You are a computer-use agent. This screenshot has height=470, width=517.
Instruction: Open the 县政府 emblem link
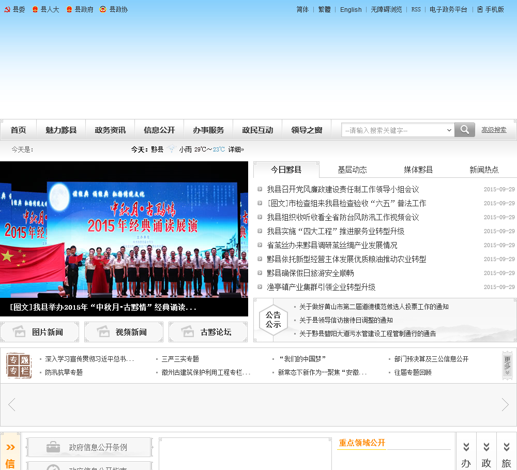tap(80, 9)
